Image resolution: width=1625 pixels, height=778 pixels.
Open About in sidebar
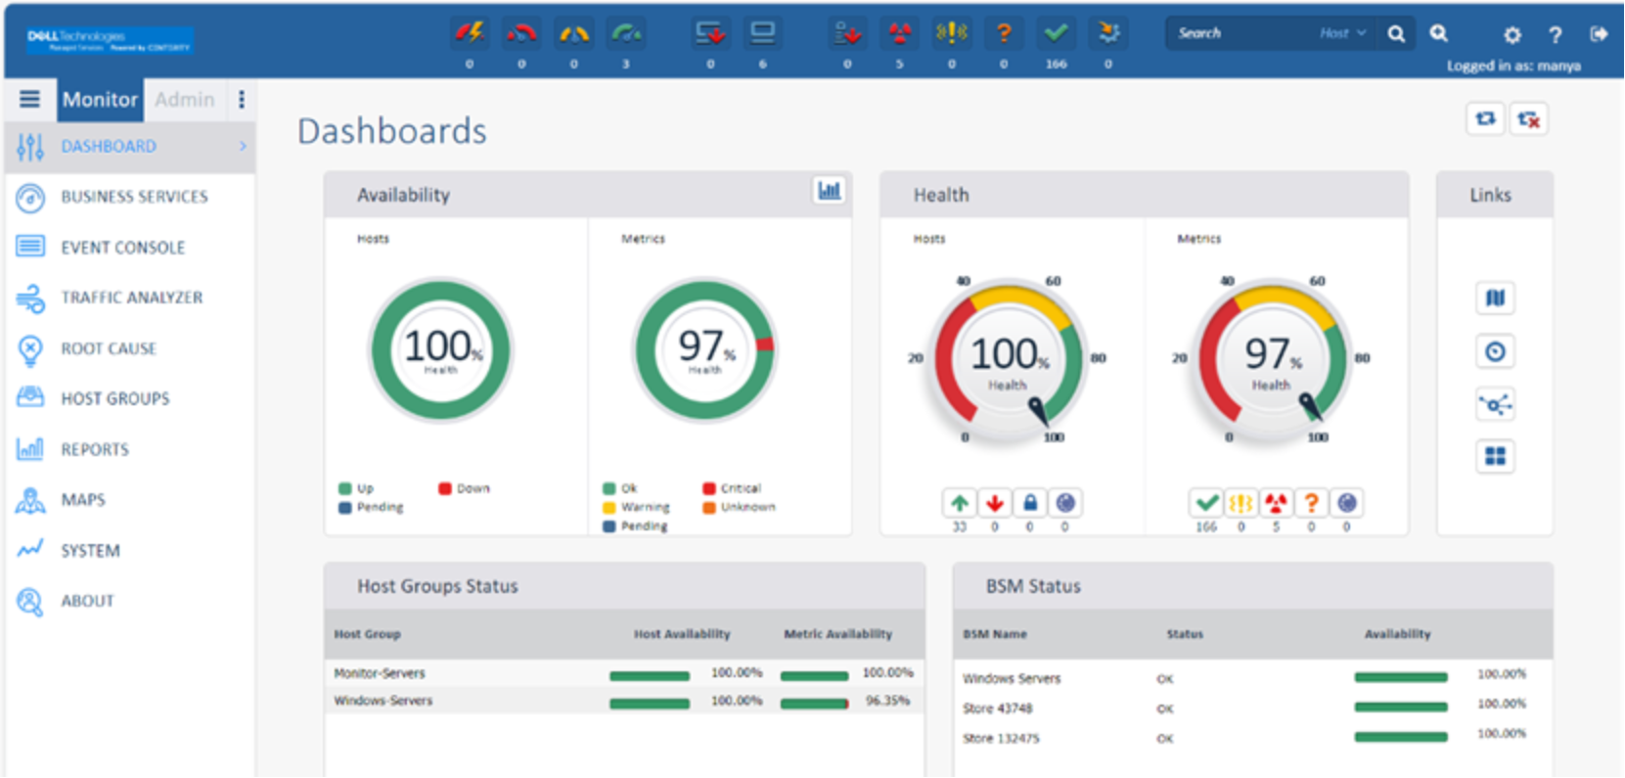click(x=130, y=601)
